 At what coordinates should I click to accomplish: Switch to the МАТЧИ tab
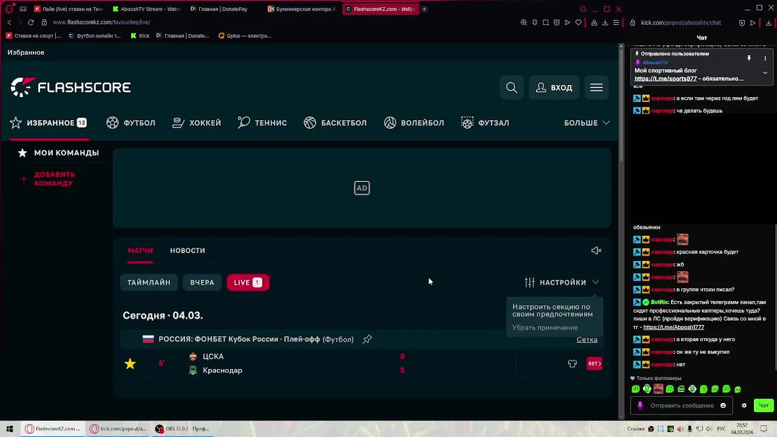coord(140,251)
